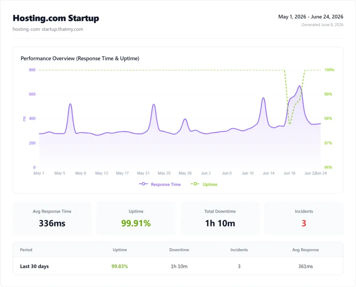Click the 100% uptime axis label
This screenshot has height=287, width=356.
329,70
